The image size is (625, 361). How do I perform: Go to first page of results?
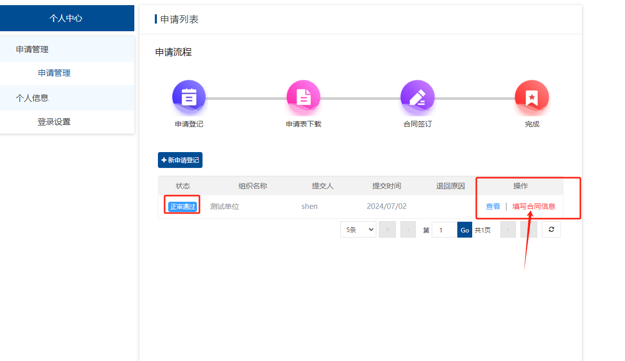pos(387,229)
